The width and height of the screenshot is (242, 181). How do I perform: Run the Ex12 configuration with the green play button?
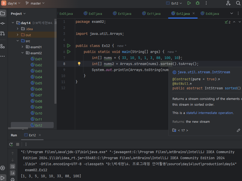(189, 3)
